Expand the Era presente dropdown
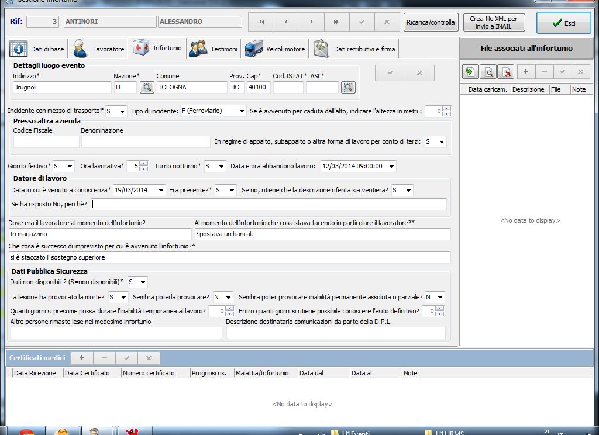The height and width of the screenshot is (435, 599). [x=232, y=190]
